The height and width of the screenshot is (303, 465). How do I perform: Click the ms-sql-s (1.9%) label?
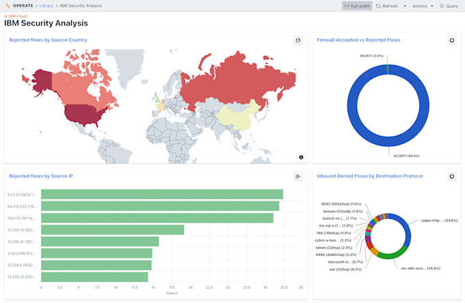pos(336,226)
